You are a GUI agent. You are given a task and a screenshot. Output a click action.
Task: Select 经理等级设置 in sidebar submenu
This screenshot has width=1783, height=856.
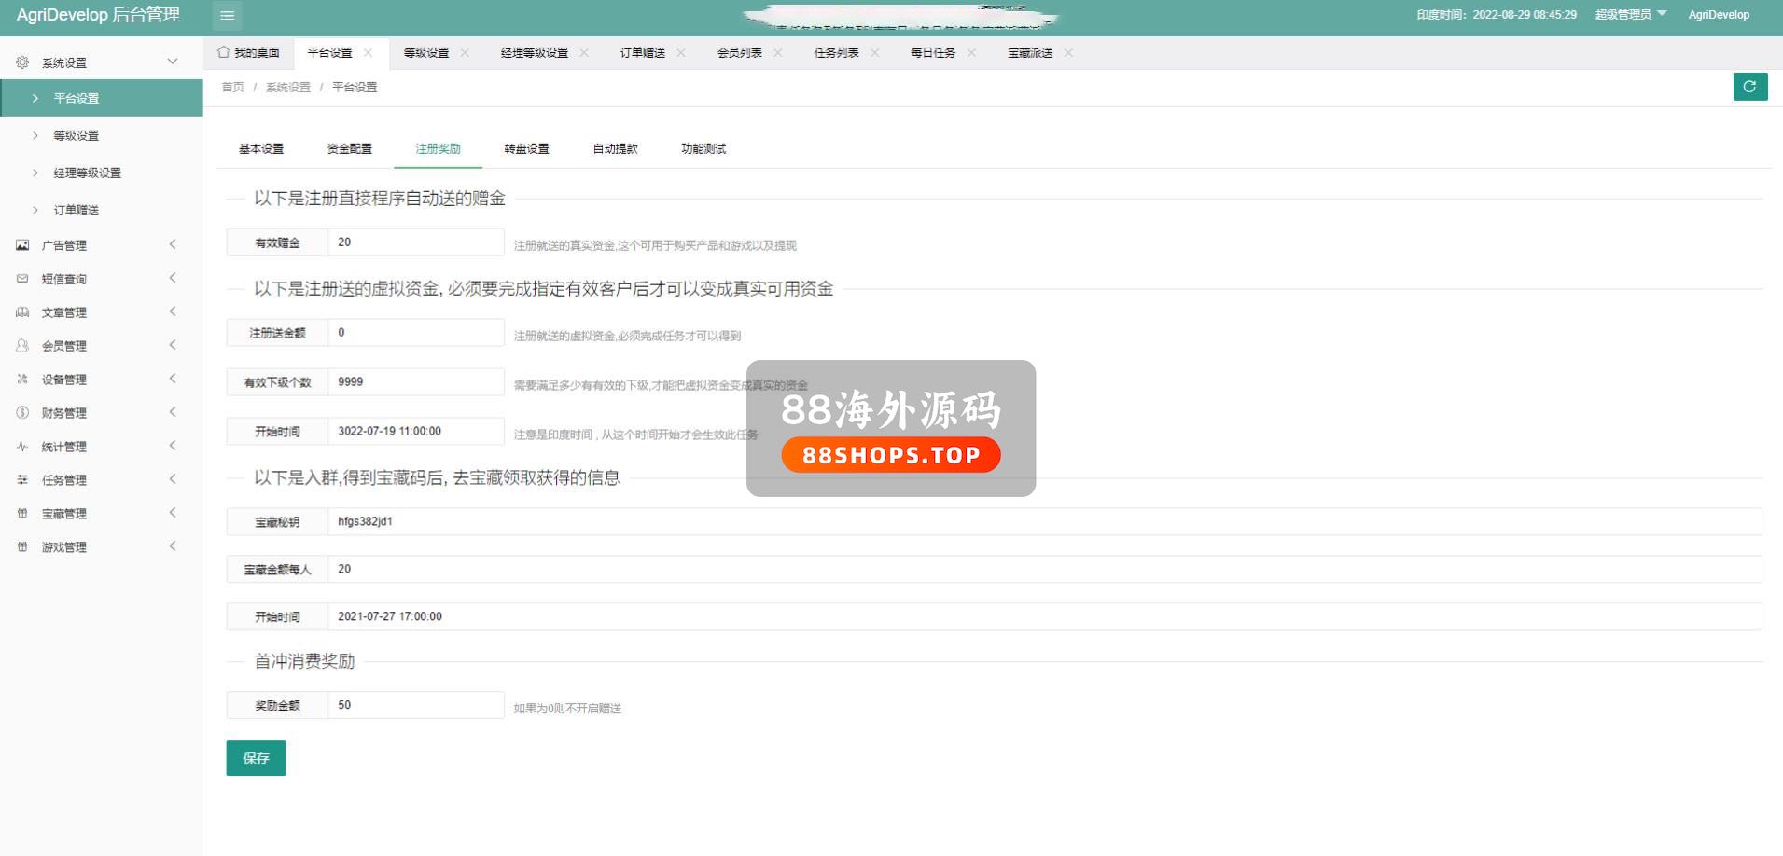pos(87,173)
